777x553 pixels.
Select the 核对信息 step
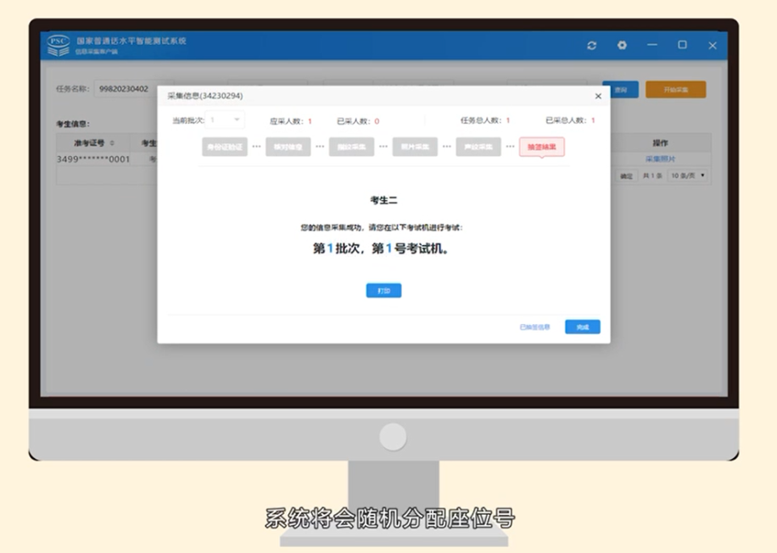(288, 147)
